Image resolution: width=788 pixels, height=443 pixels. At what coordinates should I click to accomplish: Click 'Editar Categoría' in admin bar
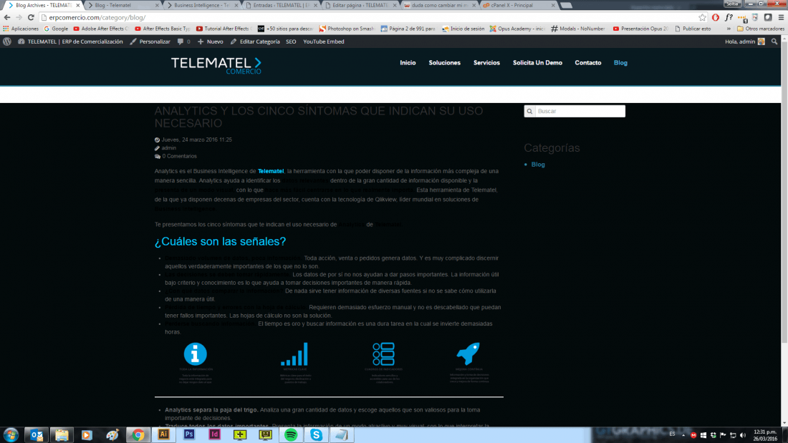[x=255, y=42]
